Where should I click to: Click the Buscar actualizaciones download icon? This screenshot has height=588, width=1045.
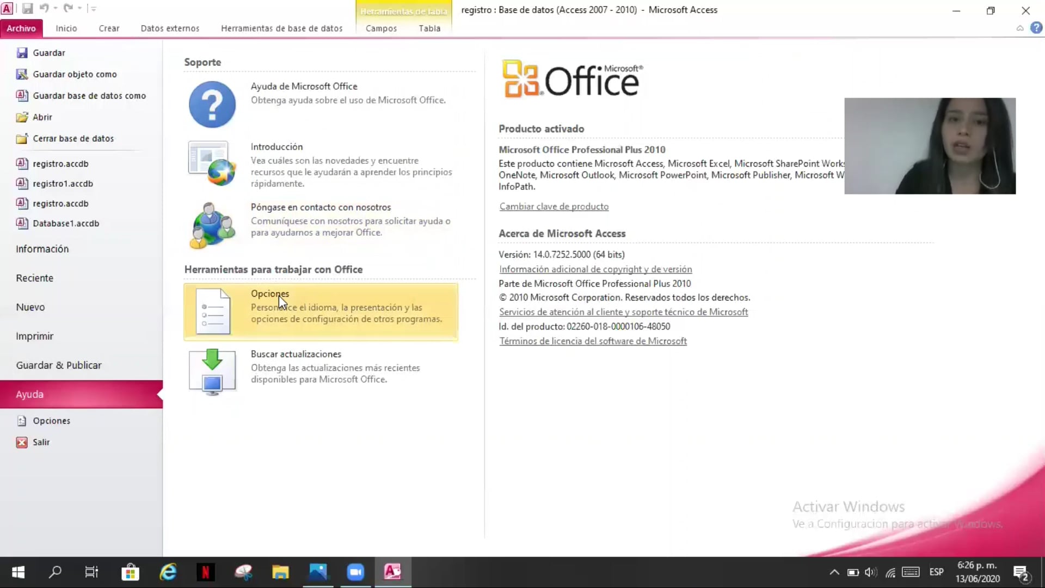pos(212,372)
